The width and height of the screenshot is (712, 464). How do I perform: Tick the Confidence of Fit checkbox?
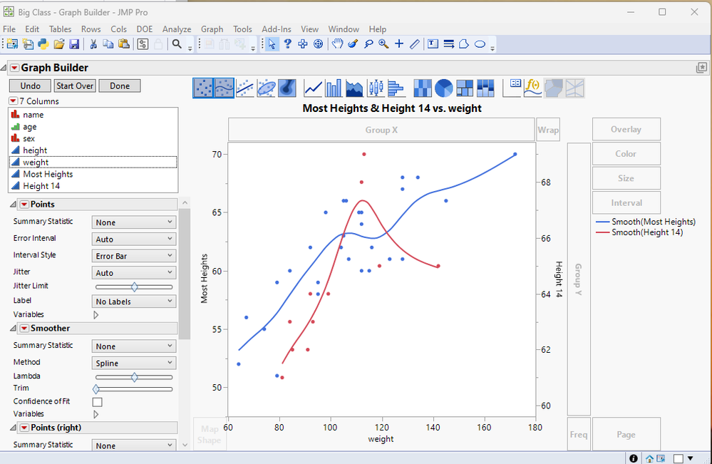click(97, 402)
